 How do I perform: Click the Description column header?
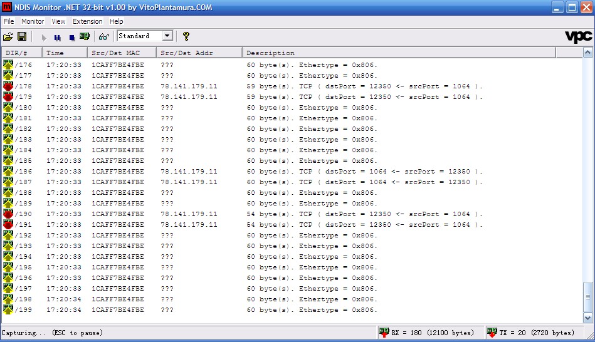[399, 53]
